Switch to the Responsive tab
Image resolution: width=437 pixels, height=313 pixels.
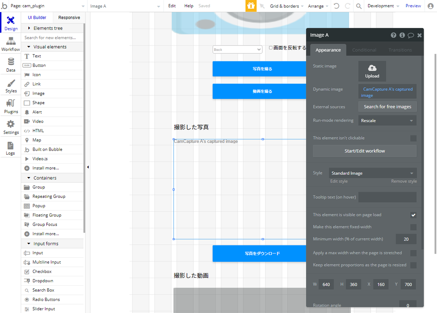[x=69, y=17]
